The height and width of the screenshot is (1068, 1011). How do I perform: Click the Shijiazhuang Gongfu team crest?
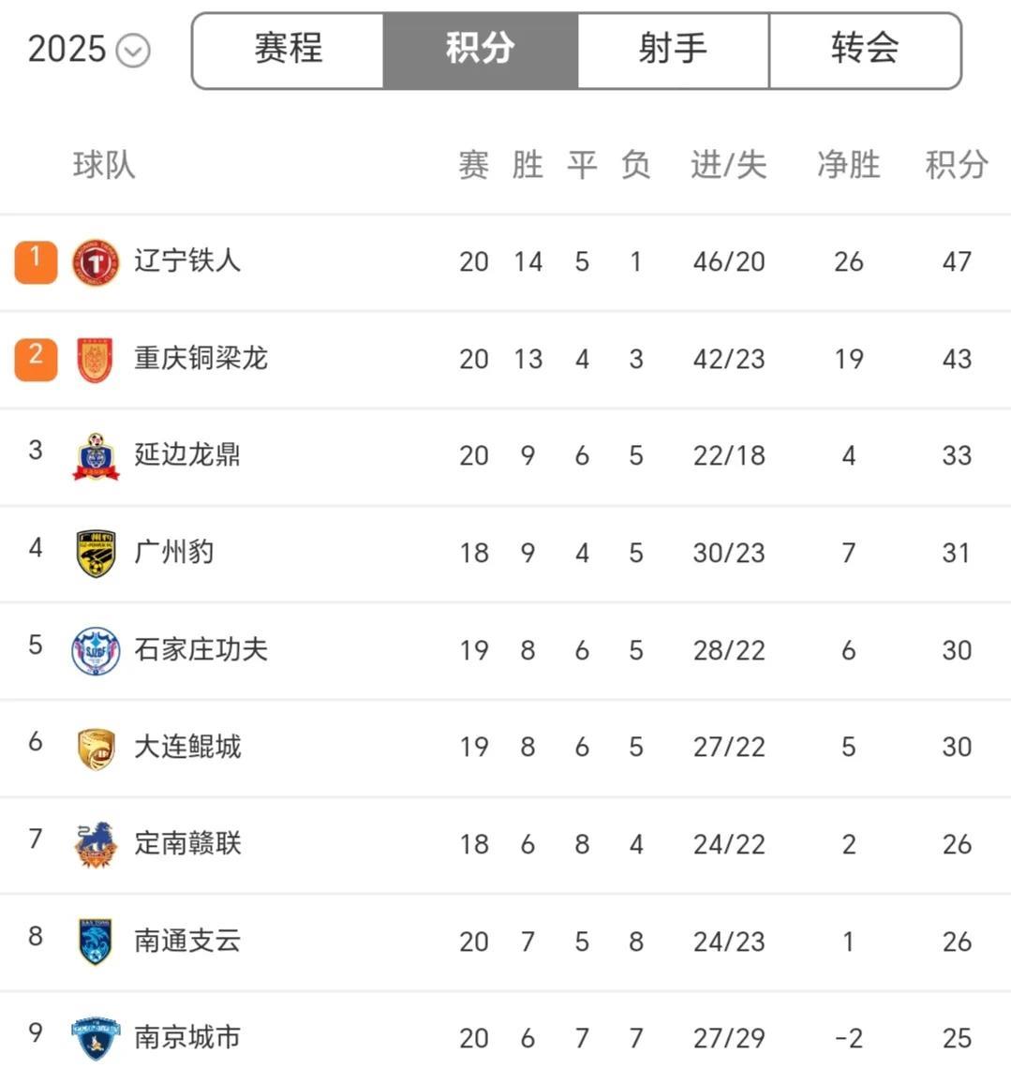pos(96,651)
